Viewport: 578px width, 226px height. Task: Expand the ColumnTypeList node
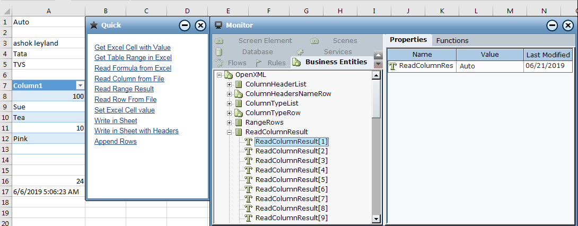[x=229, y=103]
